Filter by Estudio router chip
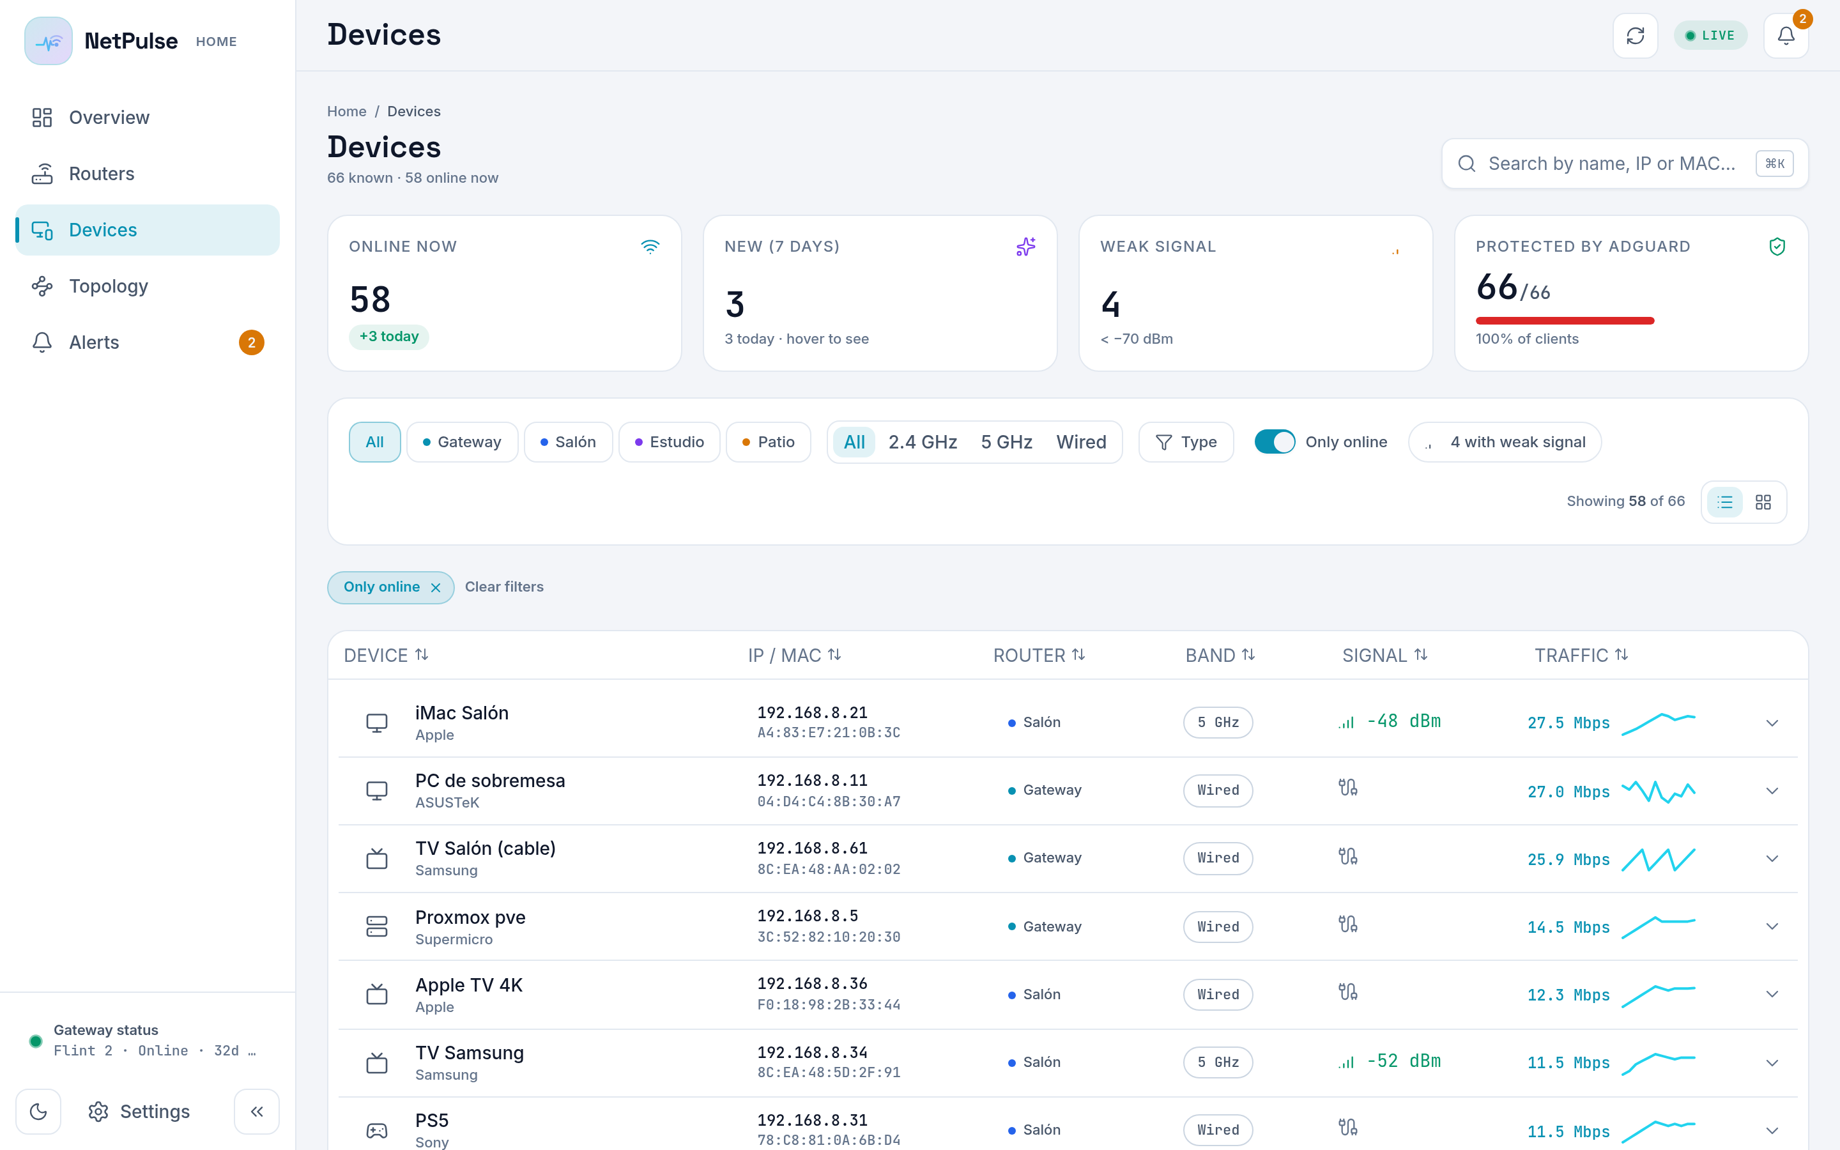 669,442
